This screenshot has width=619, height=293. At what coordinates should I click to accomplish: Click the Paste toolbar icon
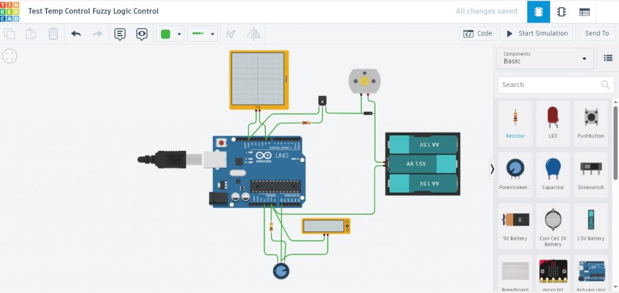31,34
